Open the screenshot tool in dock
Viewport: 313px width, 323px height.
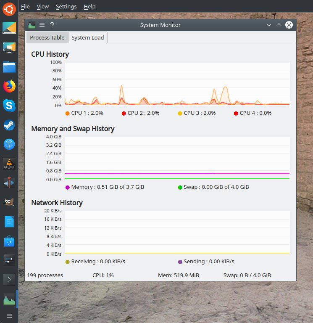pyautogui.click(x=9, y=48)
